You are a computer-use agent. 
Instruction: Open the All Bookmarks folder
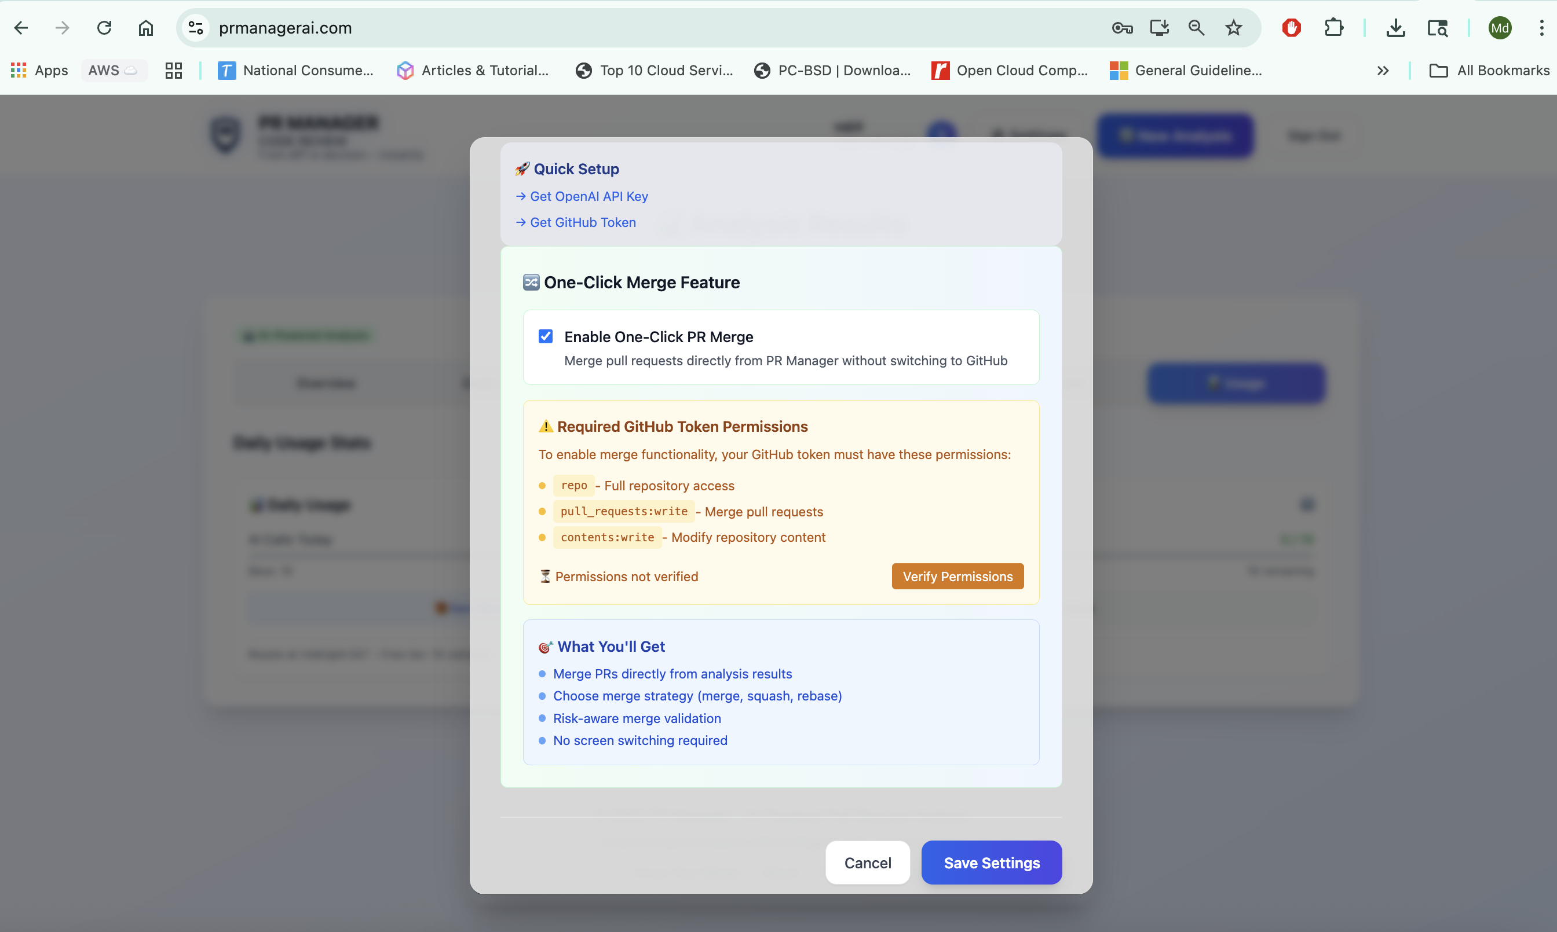[x=1489, y=71]
